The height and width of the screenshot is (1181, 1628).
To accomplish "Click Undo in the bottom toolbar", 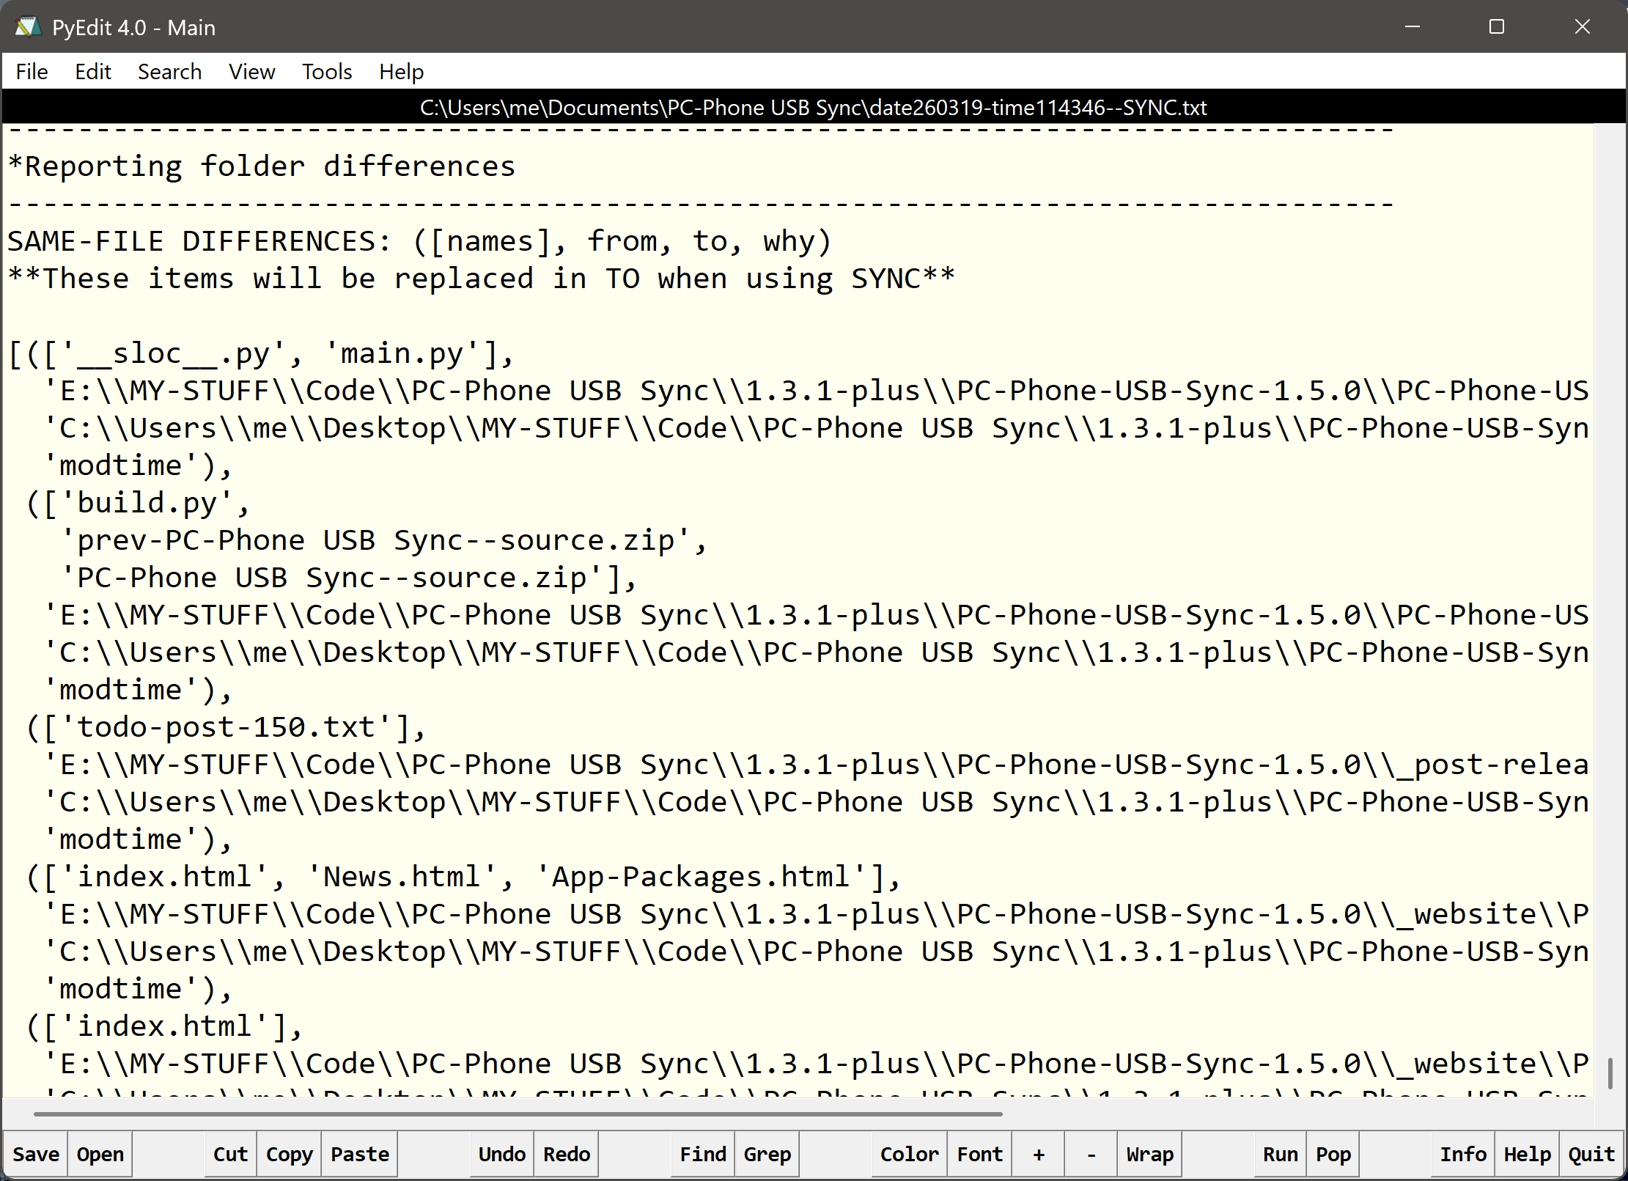I will [501, 1154].
